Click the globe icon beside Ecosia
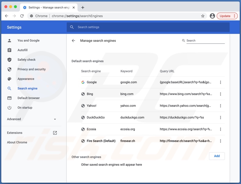241x184 pixels. [83, 129]
